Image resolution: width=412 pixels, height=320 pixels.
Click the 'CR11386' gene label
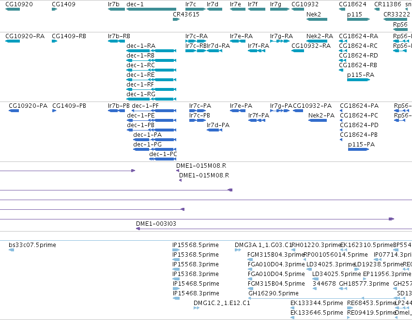(x=388, y=4)
